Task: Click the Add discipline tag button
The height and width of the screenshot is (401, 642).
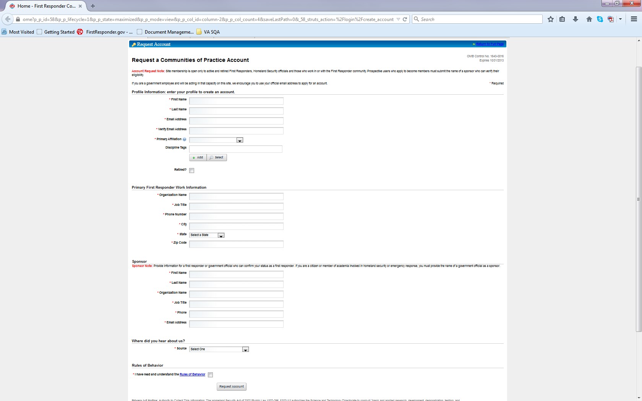Action: coord(198,158)
